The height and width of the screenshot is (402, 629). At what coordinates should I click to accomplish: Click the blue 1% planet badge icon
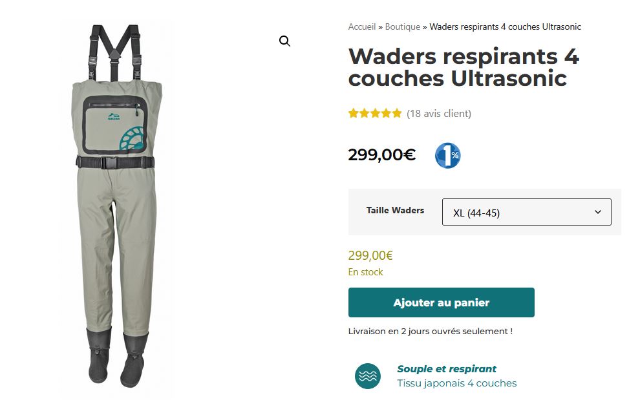click(x=448, y=155)
